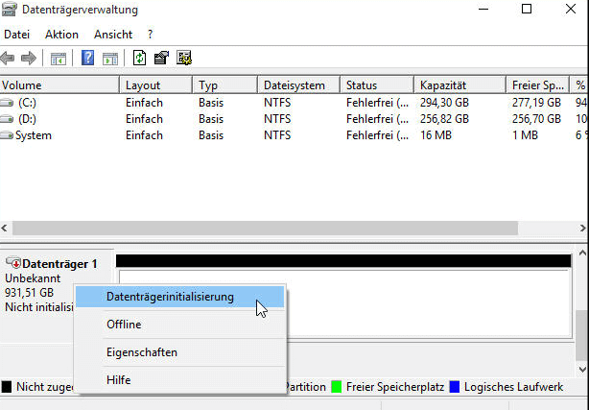Click the green Freier Speicherplatz legend swatch

337,387
